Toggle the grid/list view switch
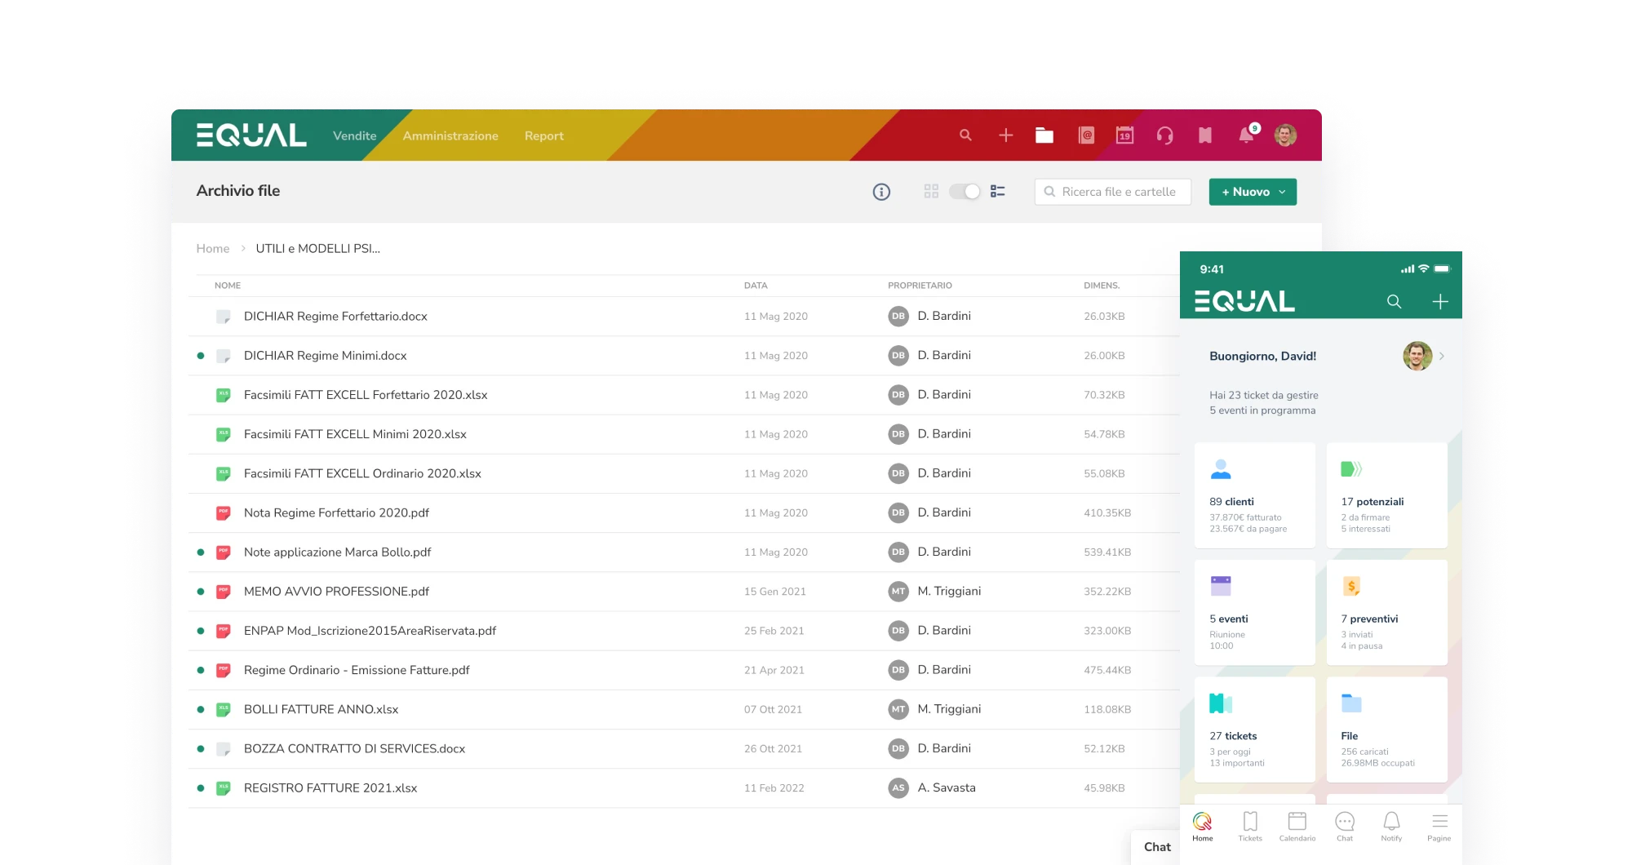This screenshot has height=865, width=1632. [965, 192]
